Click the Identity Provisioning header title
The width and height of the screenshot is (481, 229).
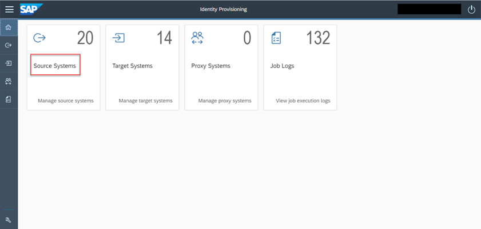(223, 9)
